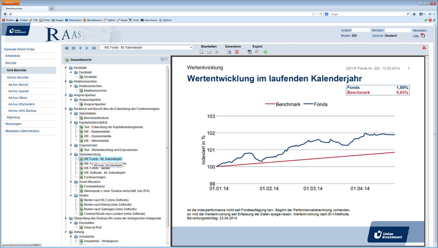Collapse Ansprechpartner top-level folder
Screen dimensions: 438x248
click(66, 95)
